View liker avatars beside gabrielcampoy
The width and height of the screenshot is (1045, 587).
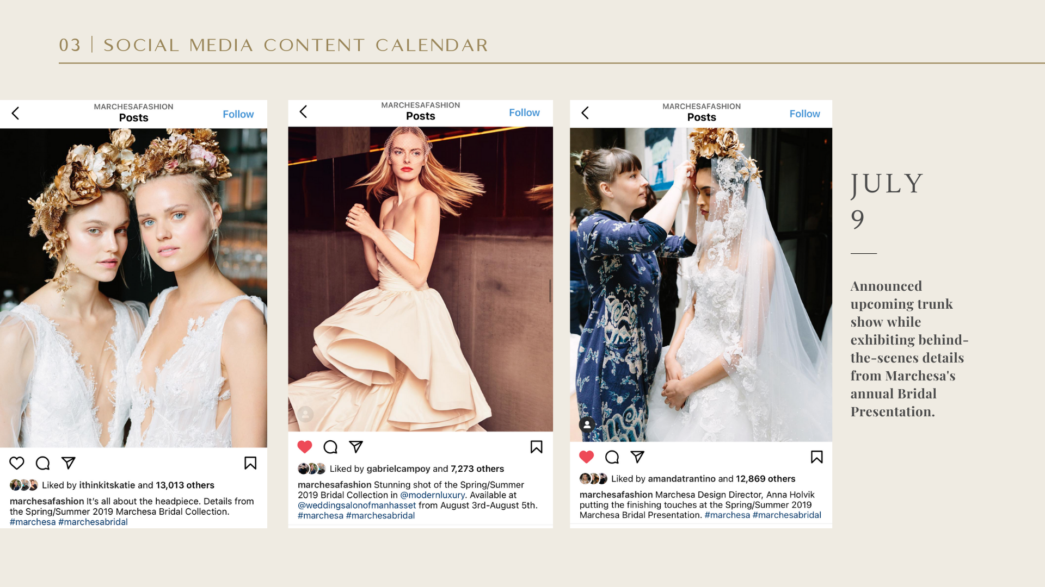(x=312, y=469)
